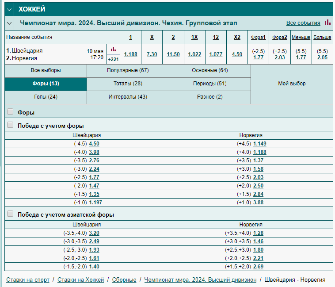Image resolution: width=335 pixels, height=287 pixels.
Task: Bet Швейцария (-3.5) at 2.76
Action: click(x=94, y=161)
